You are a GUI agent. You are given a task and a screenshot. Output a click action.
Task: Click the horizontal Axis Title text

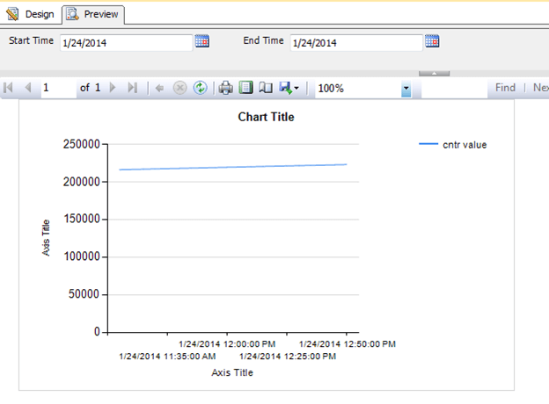[232, 372]
